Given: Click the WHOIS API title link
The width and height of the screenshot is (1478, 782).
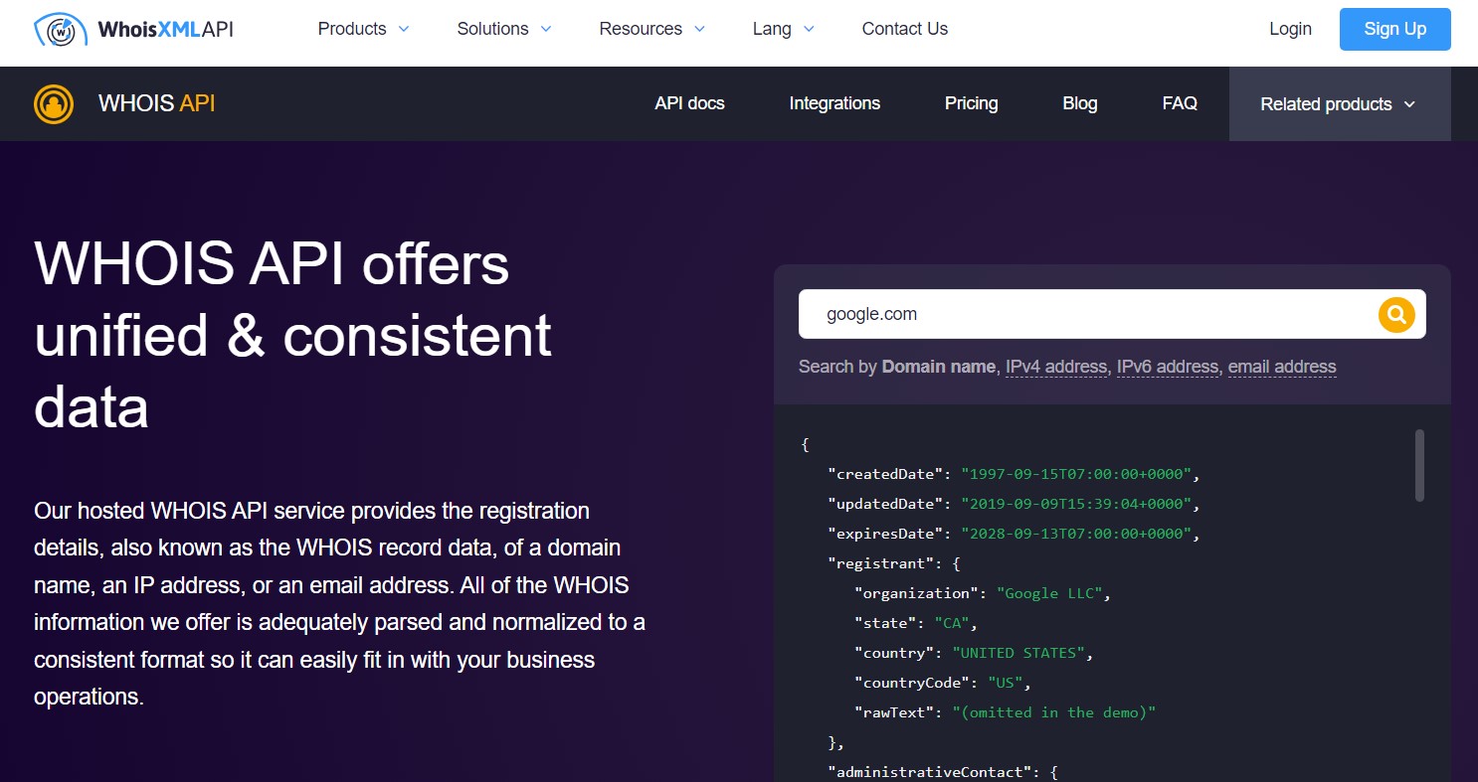Looking at the screenshot, I should [157, 103].
